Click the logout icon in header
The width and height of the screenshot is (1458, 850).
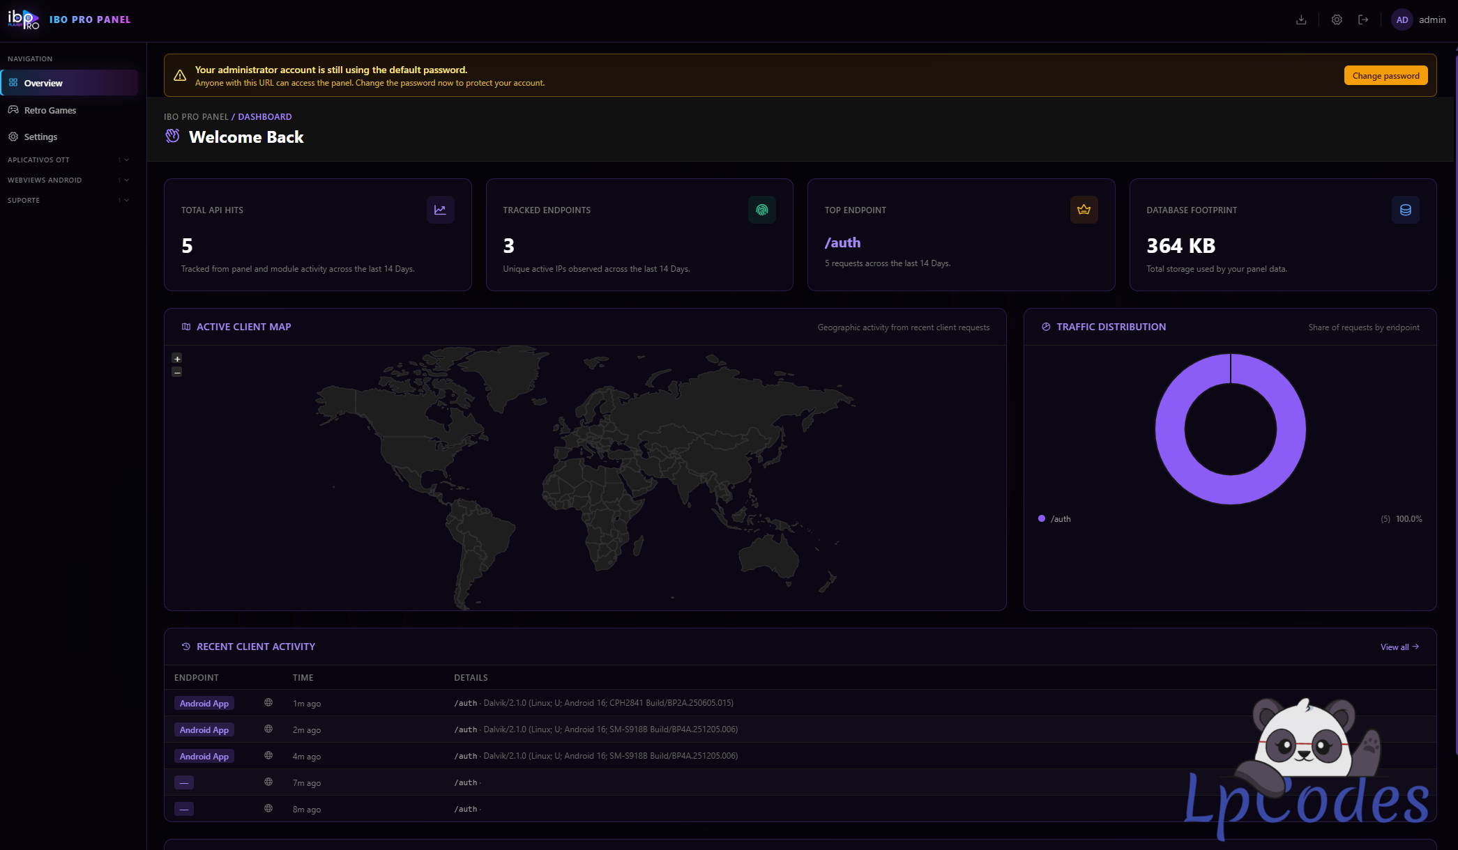click(1363, 20)
